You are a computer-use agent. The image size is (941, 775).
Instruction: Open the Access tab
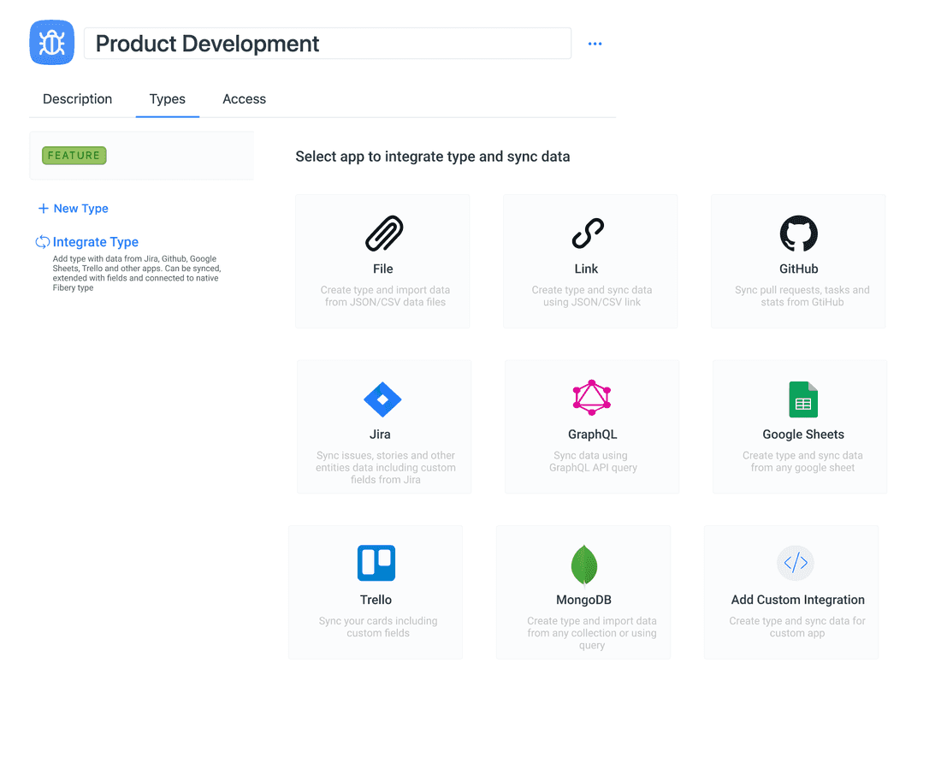pos(244,99)
